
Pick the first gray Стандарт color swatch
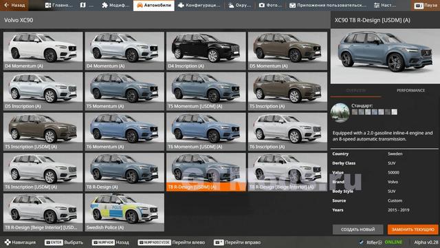click(355, 112)
